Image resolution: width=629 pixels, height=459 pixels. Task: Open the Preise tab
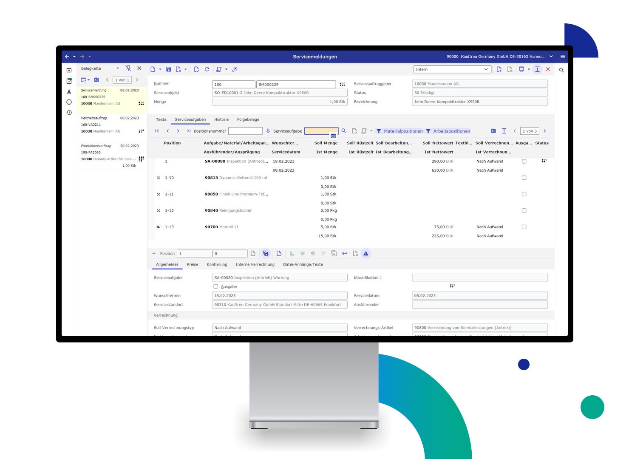coord(193,265)
